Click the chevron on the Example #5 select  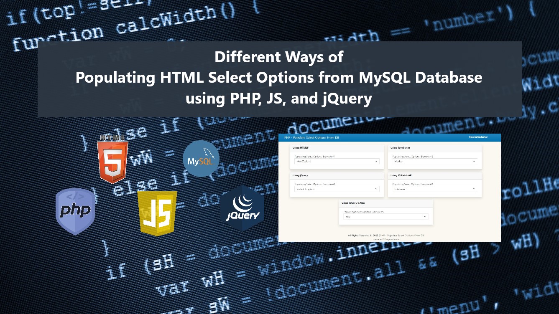[x=425, y=217]
